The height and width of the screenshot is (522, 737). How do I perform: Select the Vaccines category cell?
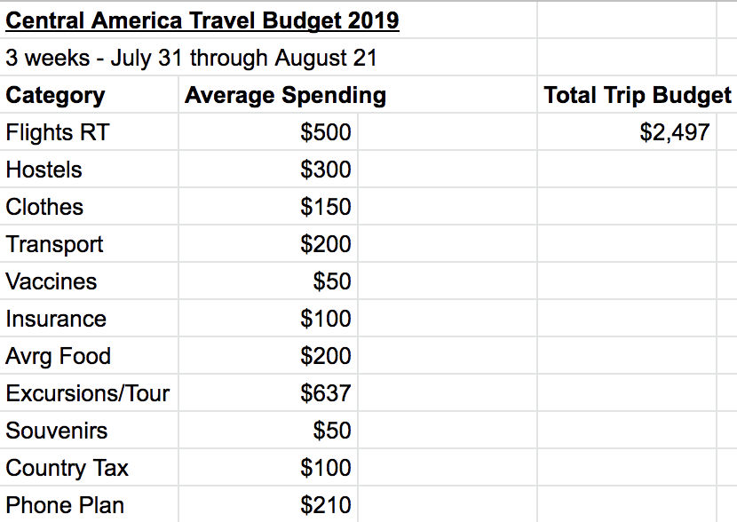51,282
